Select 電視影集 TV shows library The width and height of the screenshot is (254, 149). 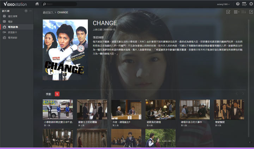point(17,27)
